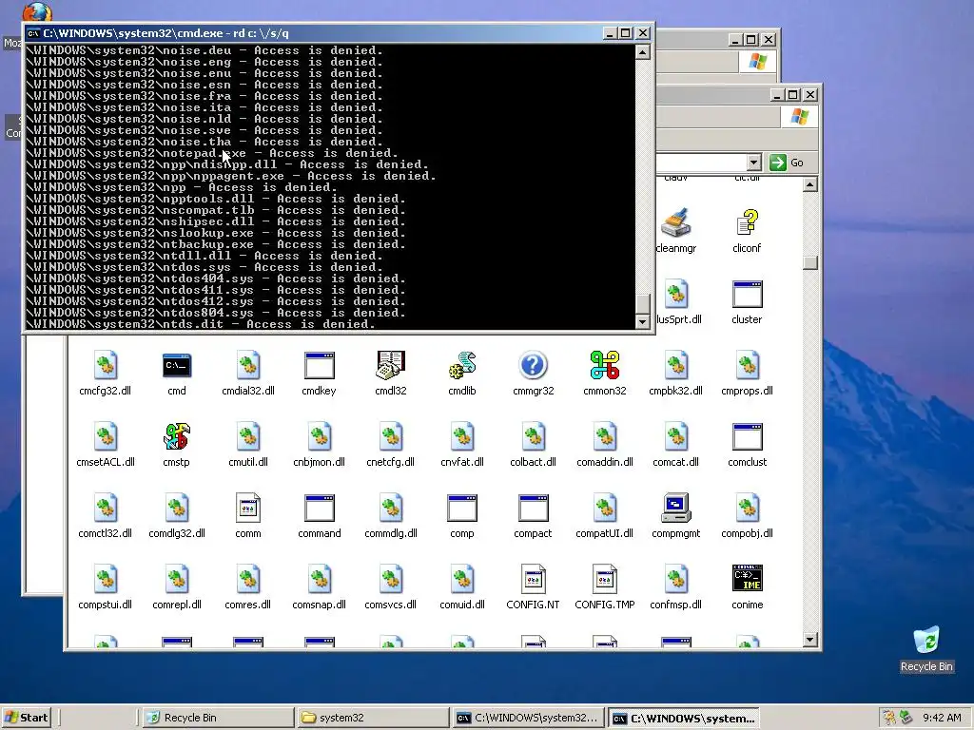This screenshot has height=730, width=974.
Task: Select the comres.dll file icon
Action: click(248, 579)
